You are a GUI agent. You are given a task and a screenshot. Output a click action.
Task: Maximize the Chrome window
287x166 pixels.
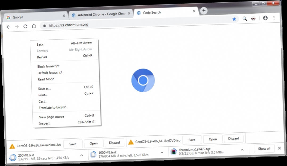point(263,3)
